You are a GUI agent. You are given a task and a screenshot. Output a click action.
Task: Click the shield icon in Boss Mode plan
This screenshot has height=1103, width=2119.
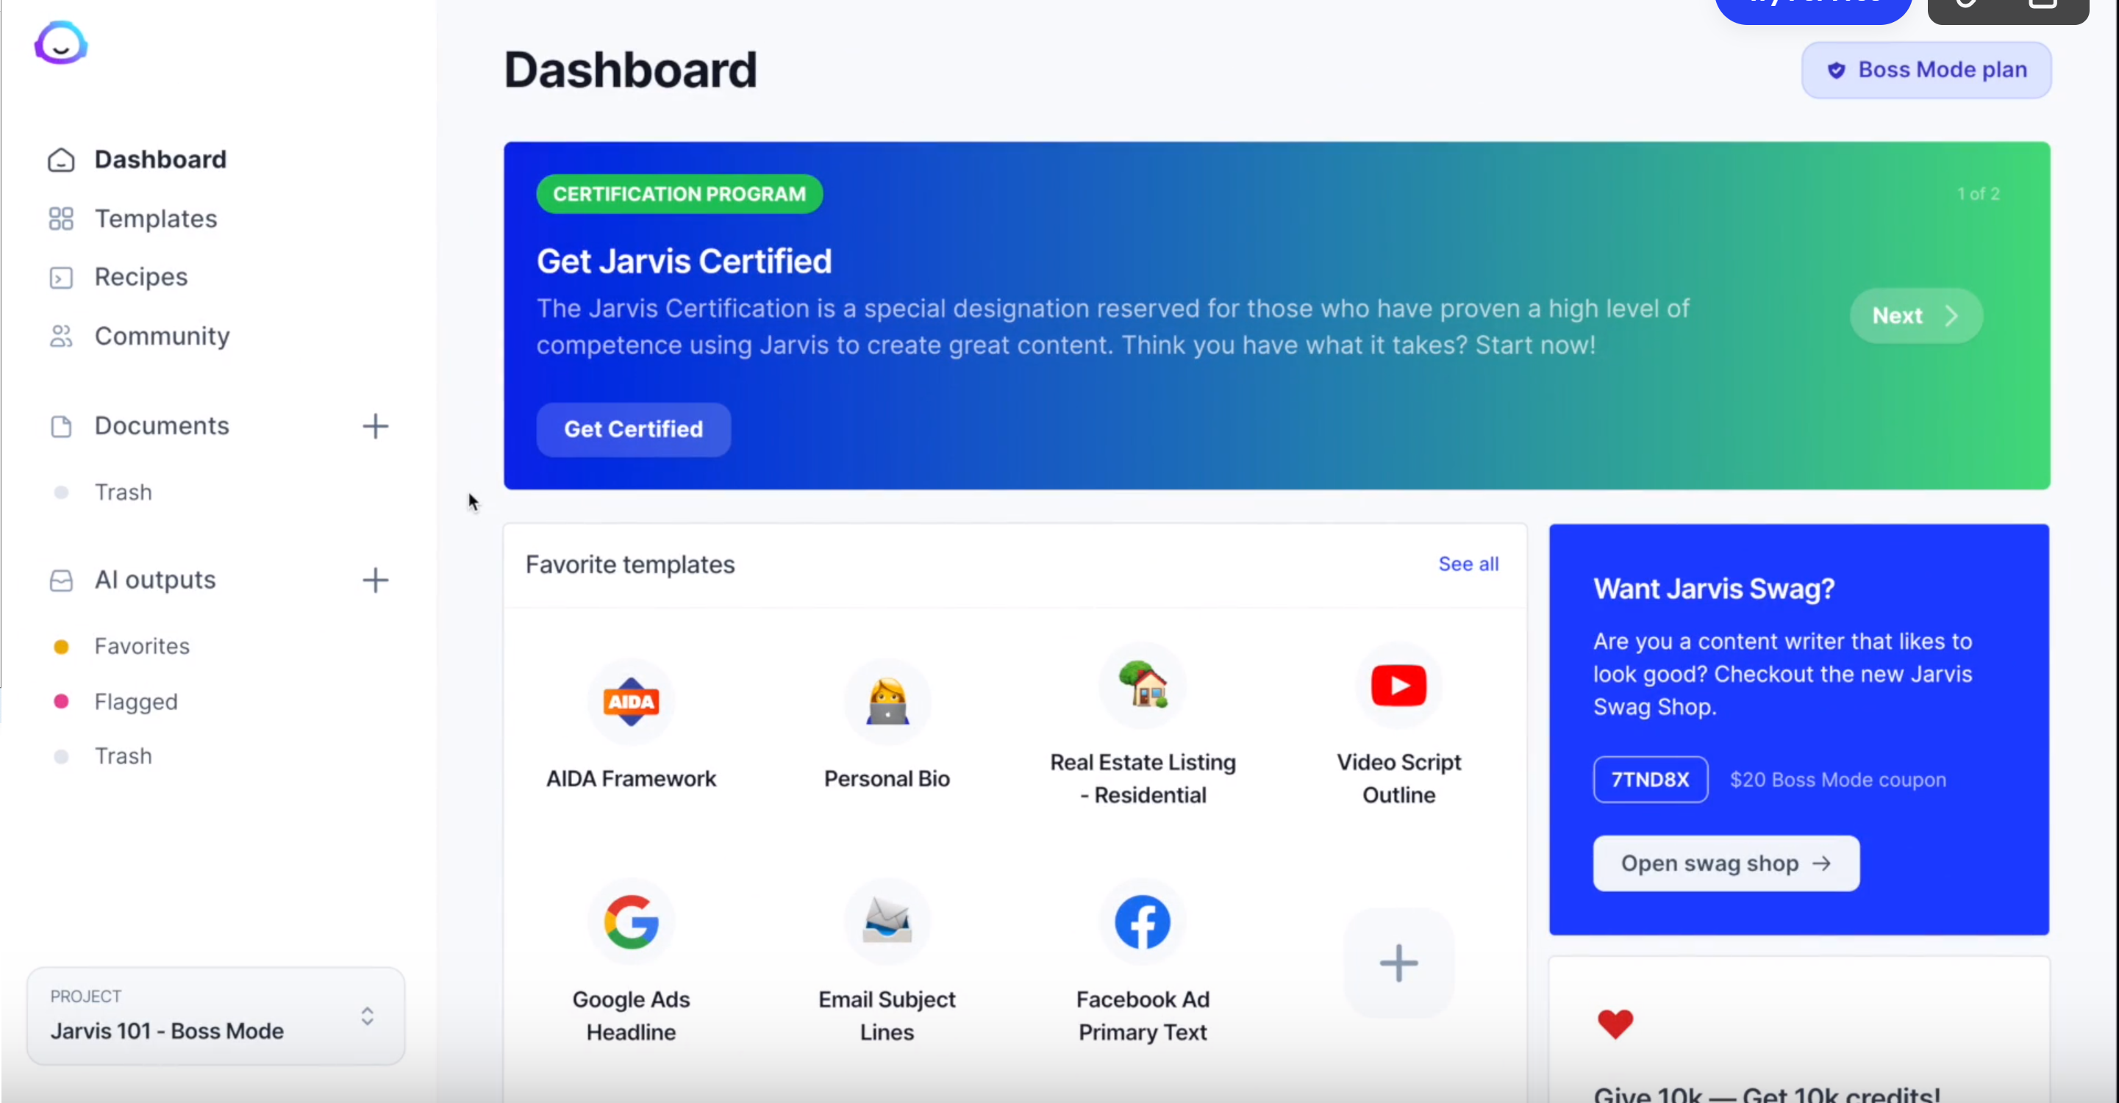(1836, 71)
